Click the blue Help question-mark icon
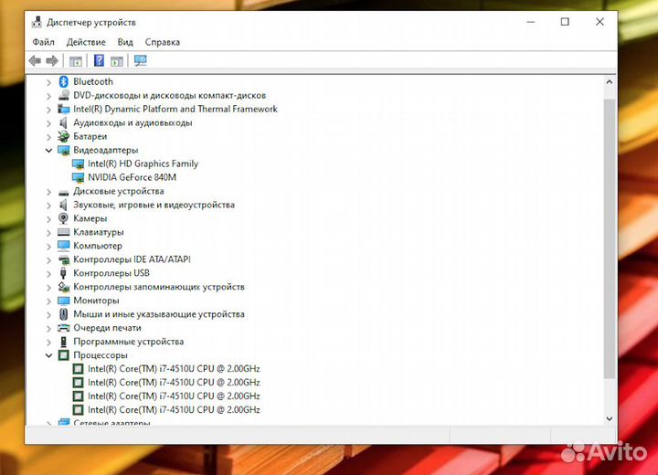658x475 pixels. (x=99, y=61)
